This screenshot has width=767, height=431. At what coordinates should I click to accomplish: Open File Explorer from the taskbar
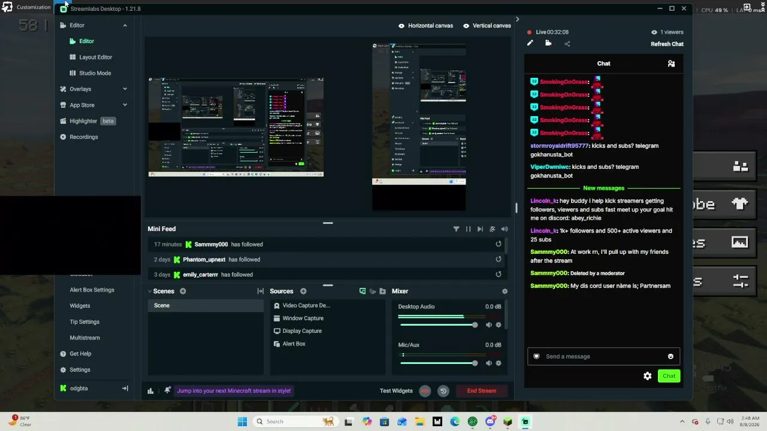click(x=419, y=421)
